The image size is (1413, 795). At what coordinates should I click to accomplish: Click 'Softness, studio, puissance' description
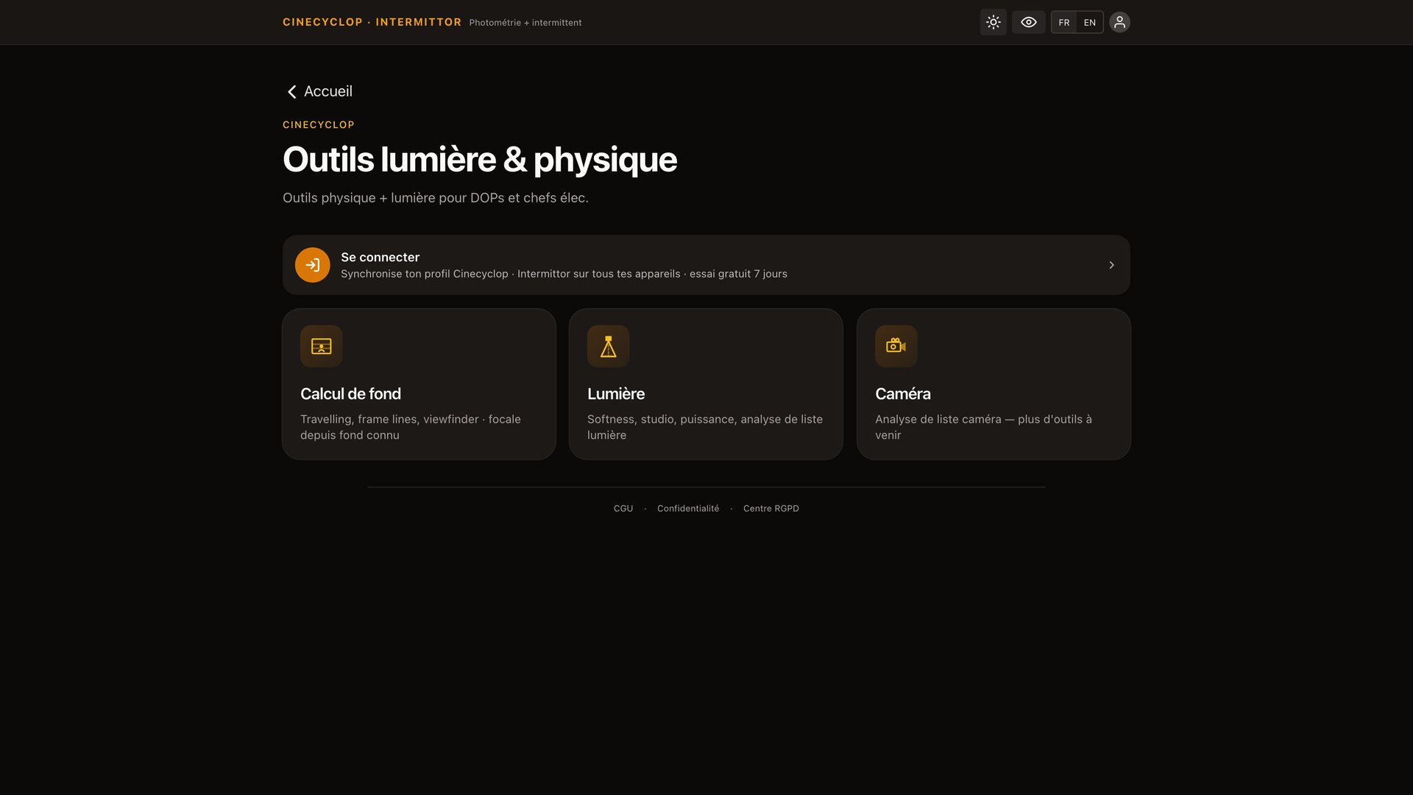point(705,427)
